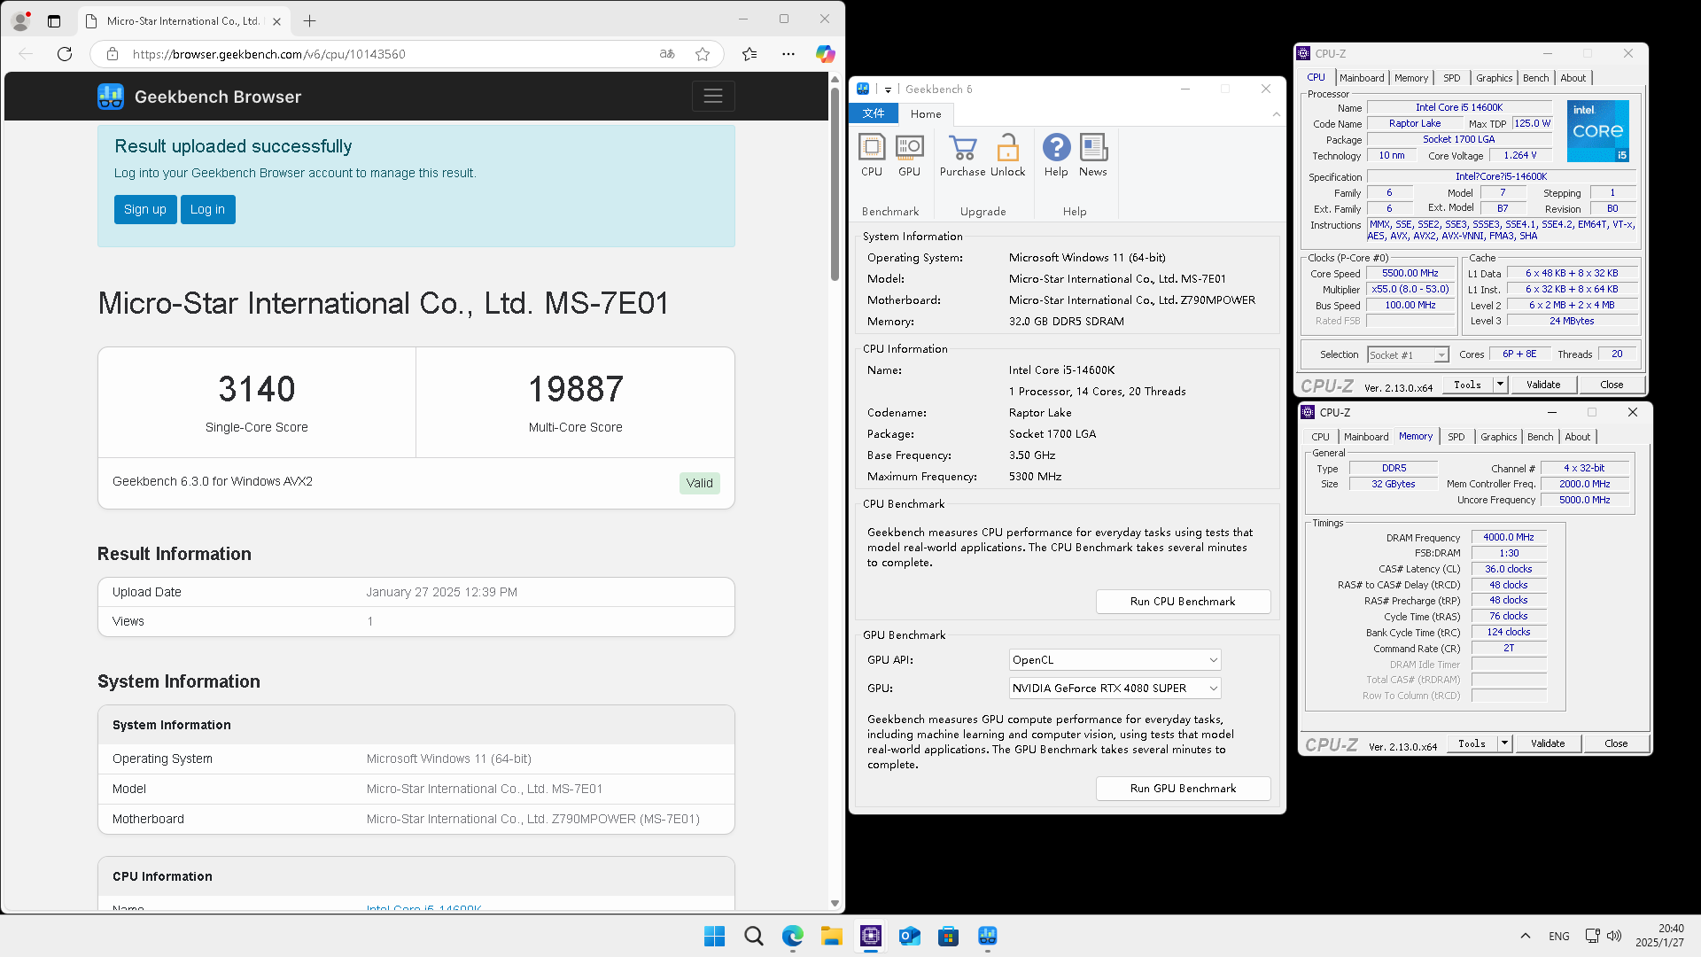Click the browser page vertical scrollbar
The height and width of the screenshot is (957, 1701).
(835, 184)
